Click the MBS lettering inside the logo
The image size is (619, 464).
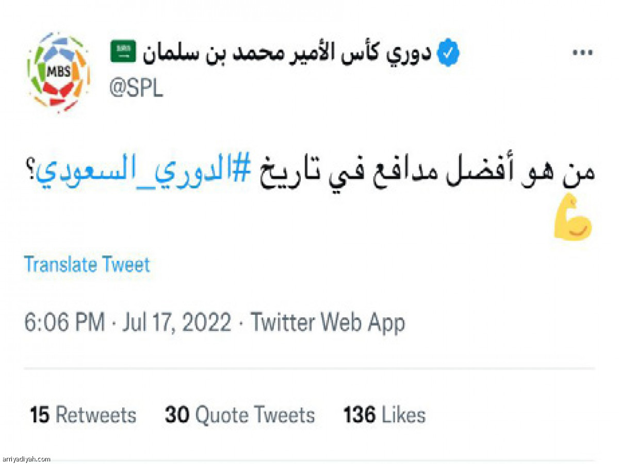pos(58,70)
